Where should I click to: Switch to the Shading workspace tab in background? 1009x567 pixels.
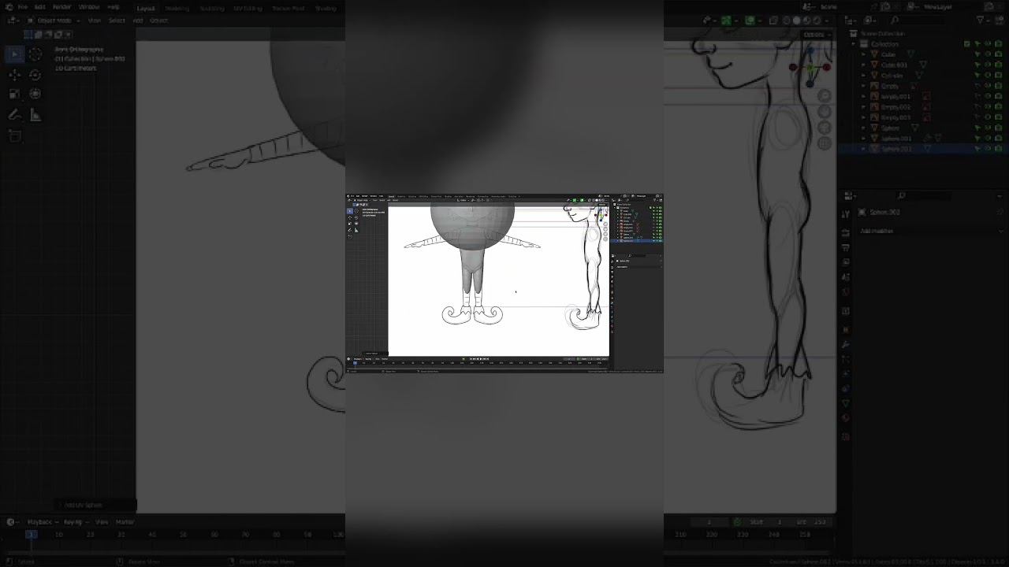tap(326, 8)
